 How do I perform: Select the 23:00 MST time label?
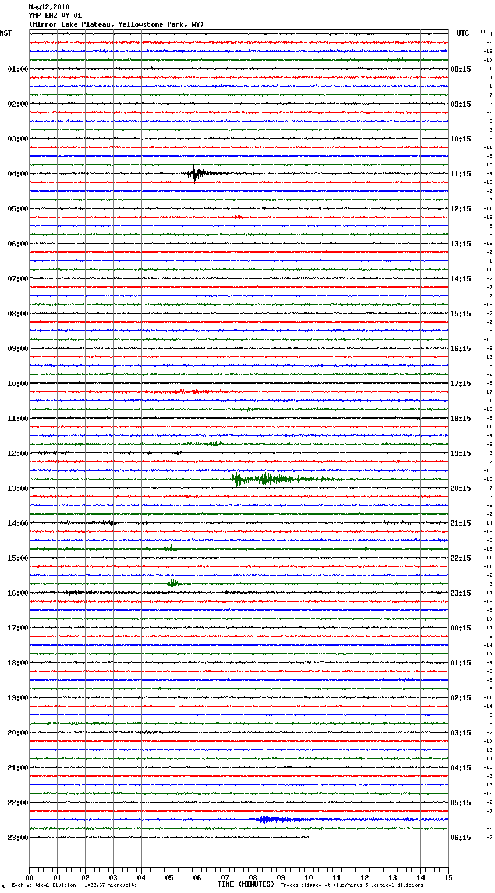(17, 838)
